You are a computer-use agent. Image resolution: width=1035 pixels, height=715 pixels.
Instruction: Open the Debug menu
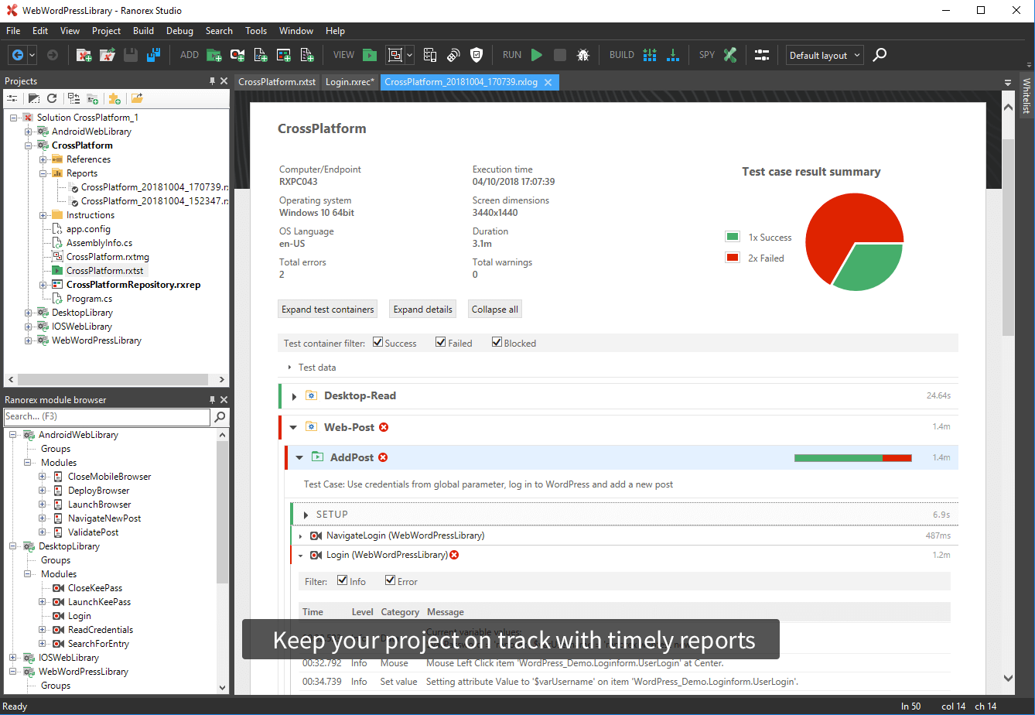[179, 31]
